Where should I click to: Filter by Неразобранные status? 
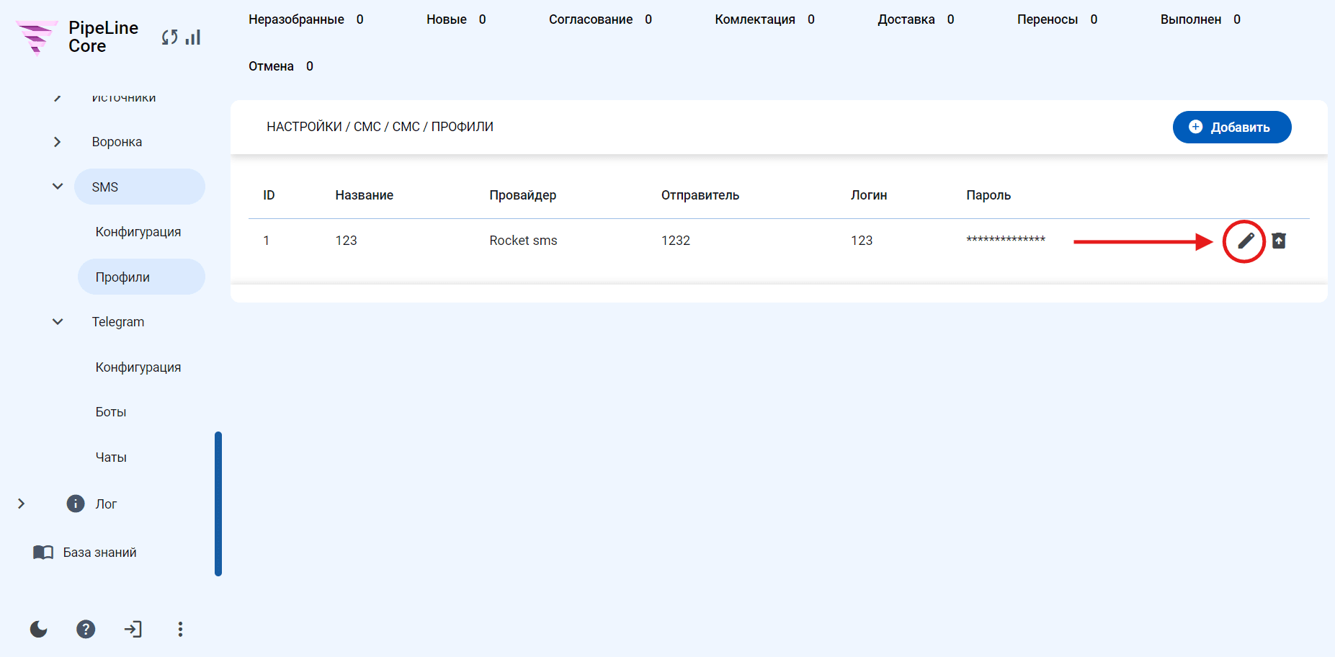306,19
